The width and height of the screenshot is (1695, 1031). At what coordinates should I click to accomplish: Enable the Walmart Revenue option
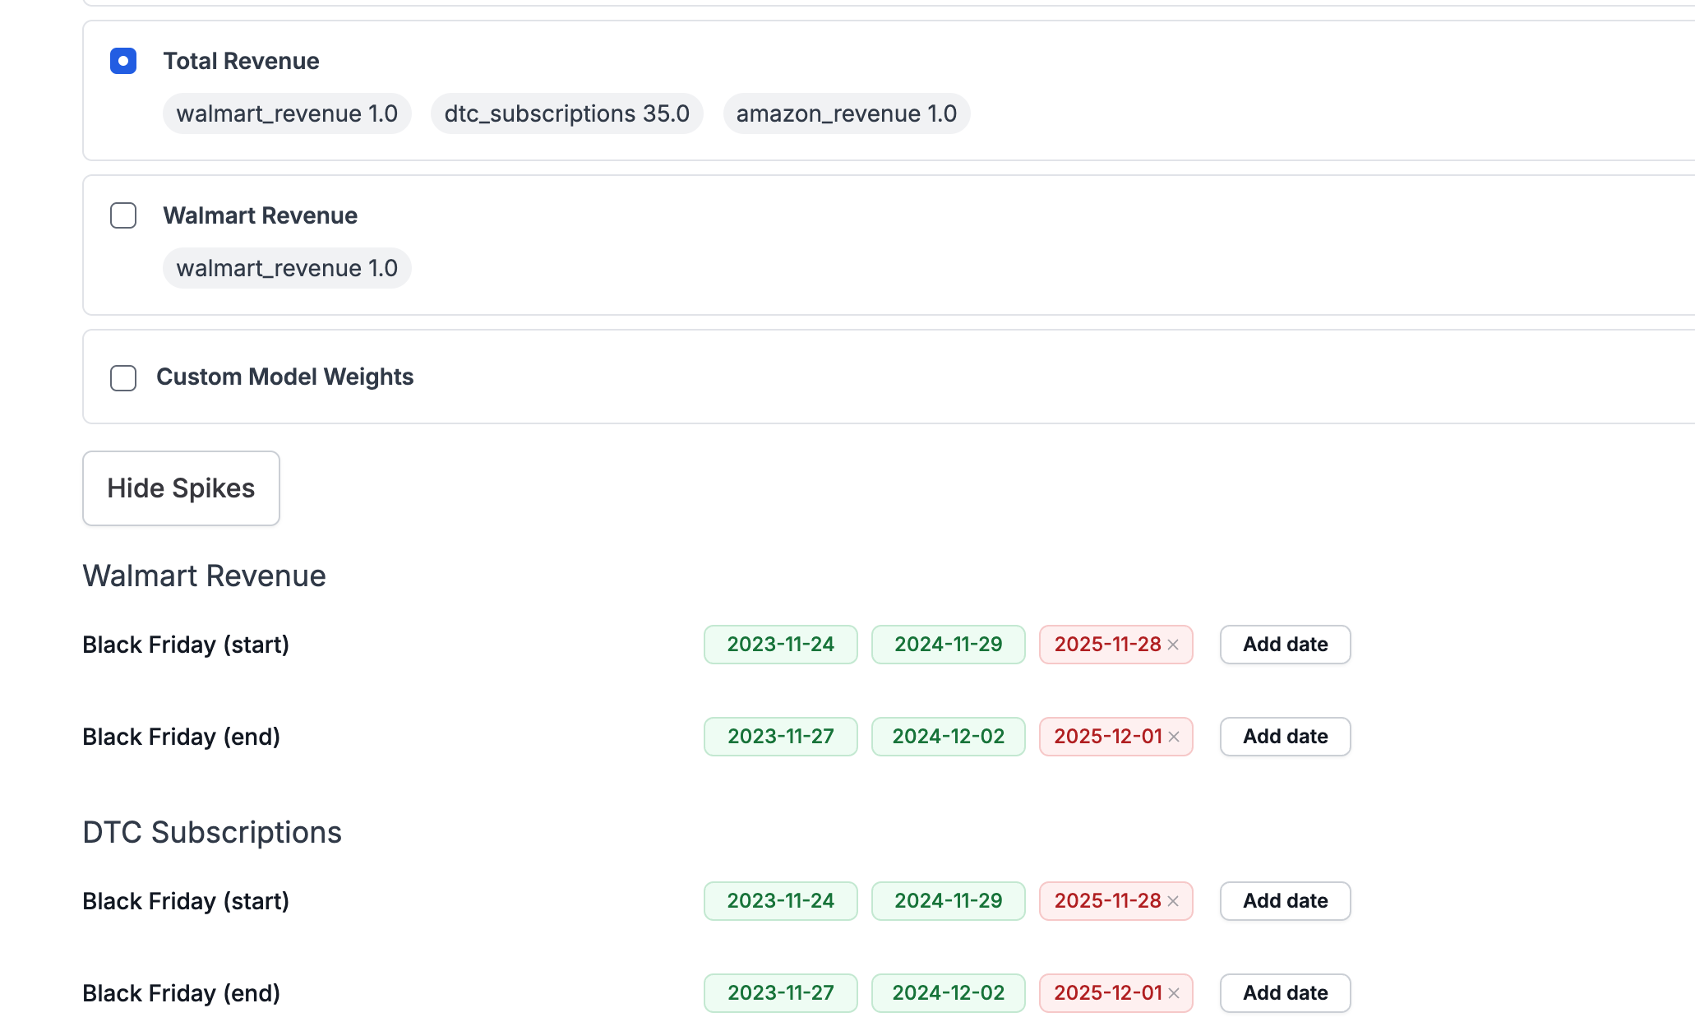coord(123,215)
